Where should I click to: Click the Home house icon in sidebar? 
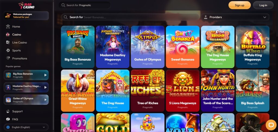[x=8, y=26]
